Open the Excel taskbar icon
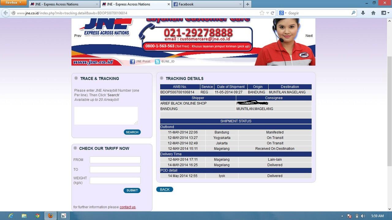Screen dimensions: 392x220 [x=64, y=216]
